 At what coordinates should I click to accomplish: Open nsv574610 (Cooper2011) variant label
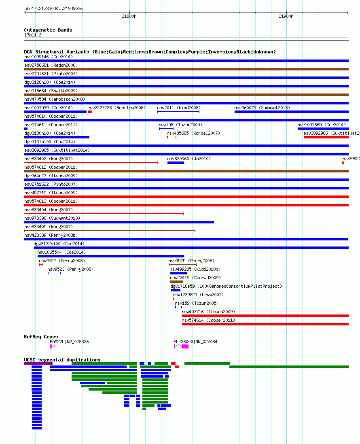pyautogui.click(x=51, y=117)
